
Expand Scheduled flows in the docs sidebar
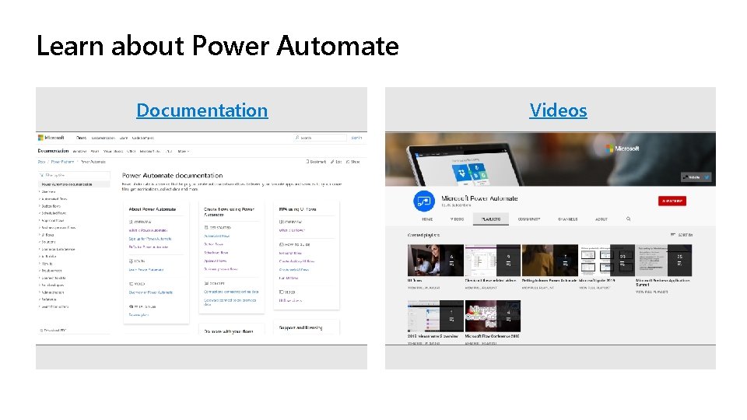coord(54,213)
